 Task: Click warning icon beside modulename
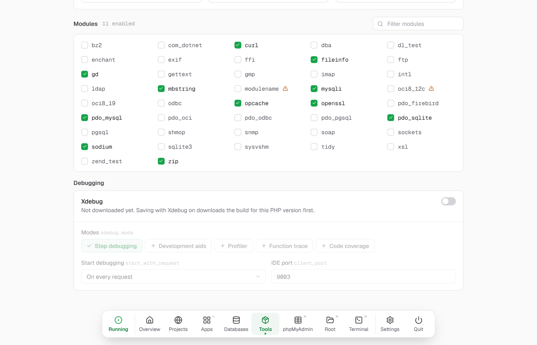click(x=285, y=89)
